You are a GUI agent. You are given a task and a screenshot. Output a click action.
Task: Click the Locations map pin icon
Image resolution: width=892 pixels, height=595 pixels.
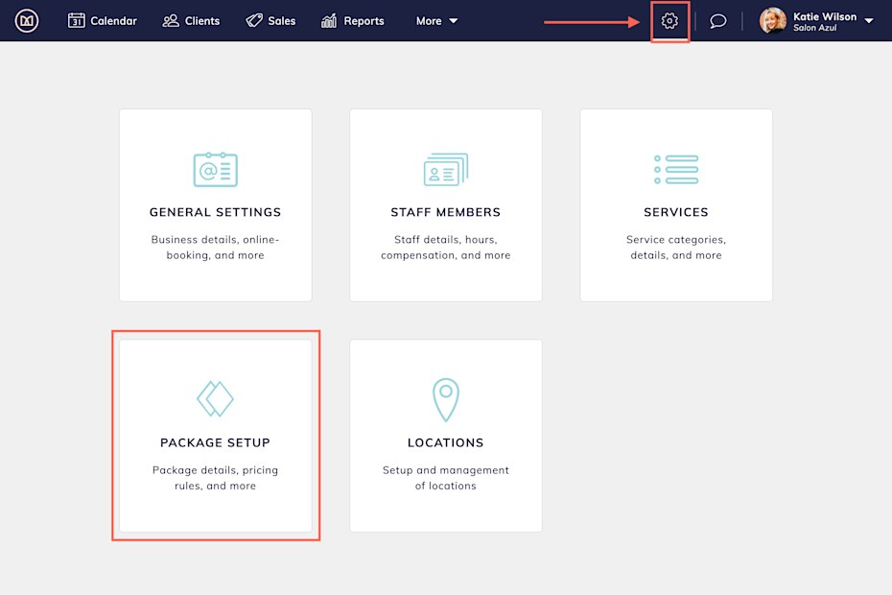tap(445, 399)
